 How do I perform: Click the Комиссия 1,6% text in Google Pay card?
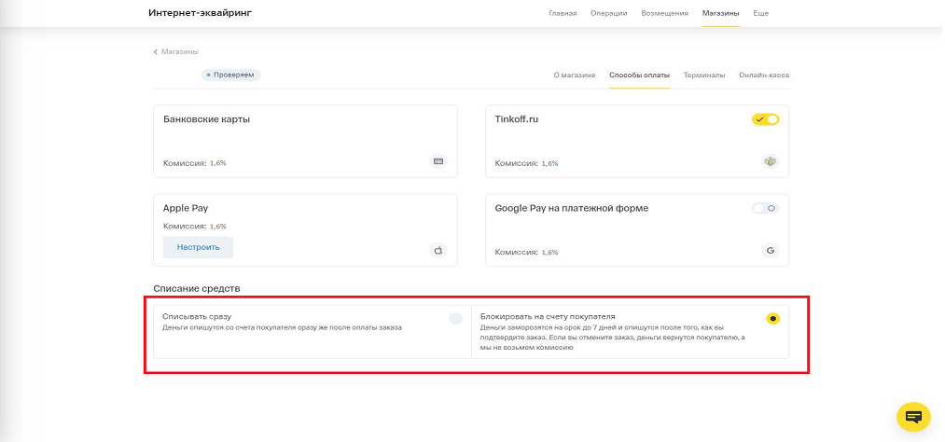pyautogui.click(x=526, y=253)
